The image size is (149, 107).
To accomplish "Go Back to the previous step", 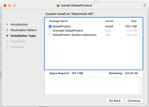I will tap(115, 101).
